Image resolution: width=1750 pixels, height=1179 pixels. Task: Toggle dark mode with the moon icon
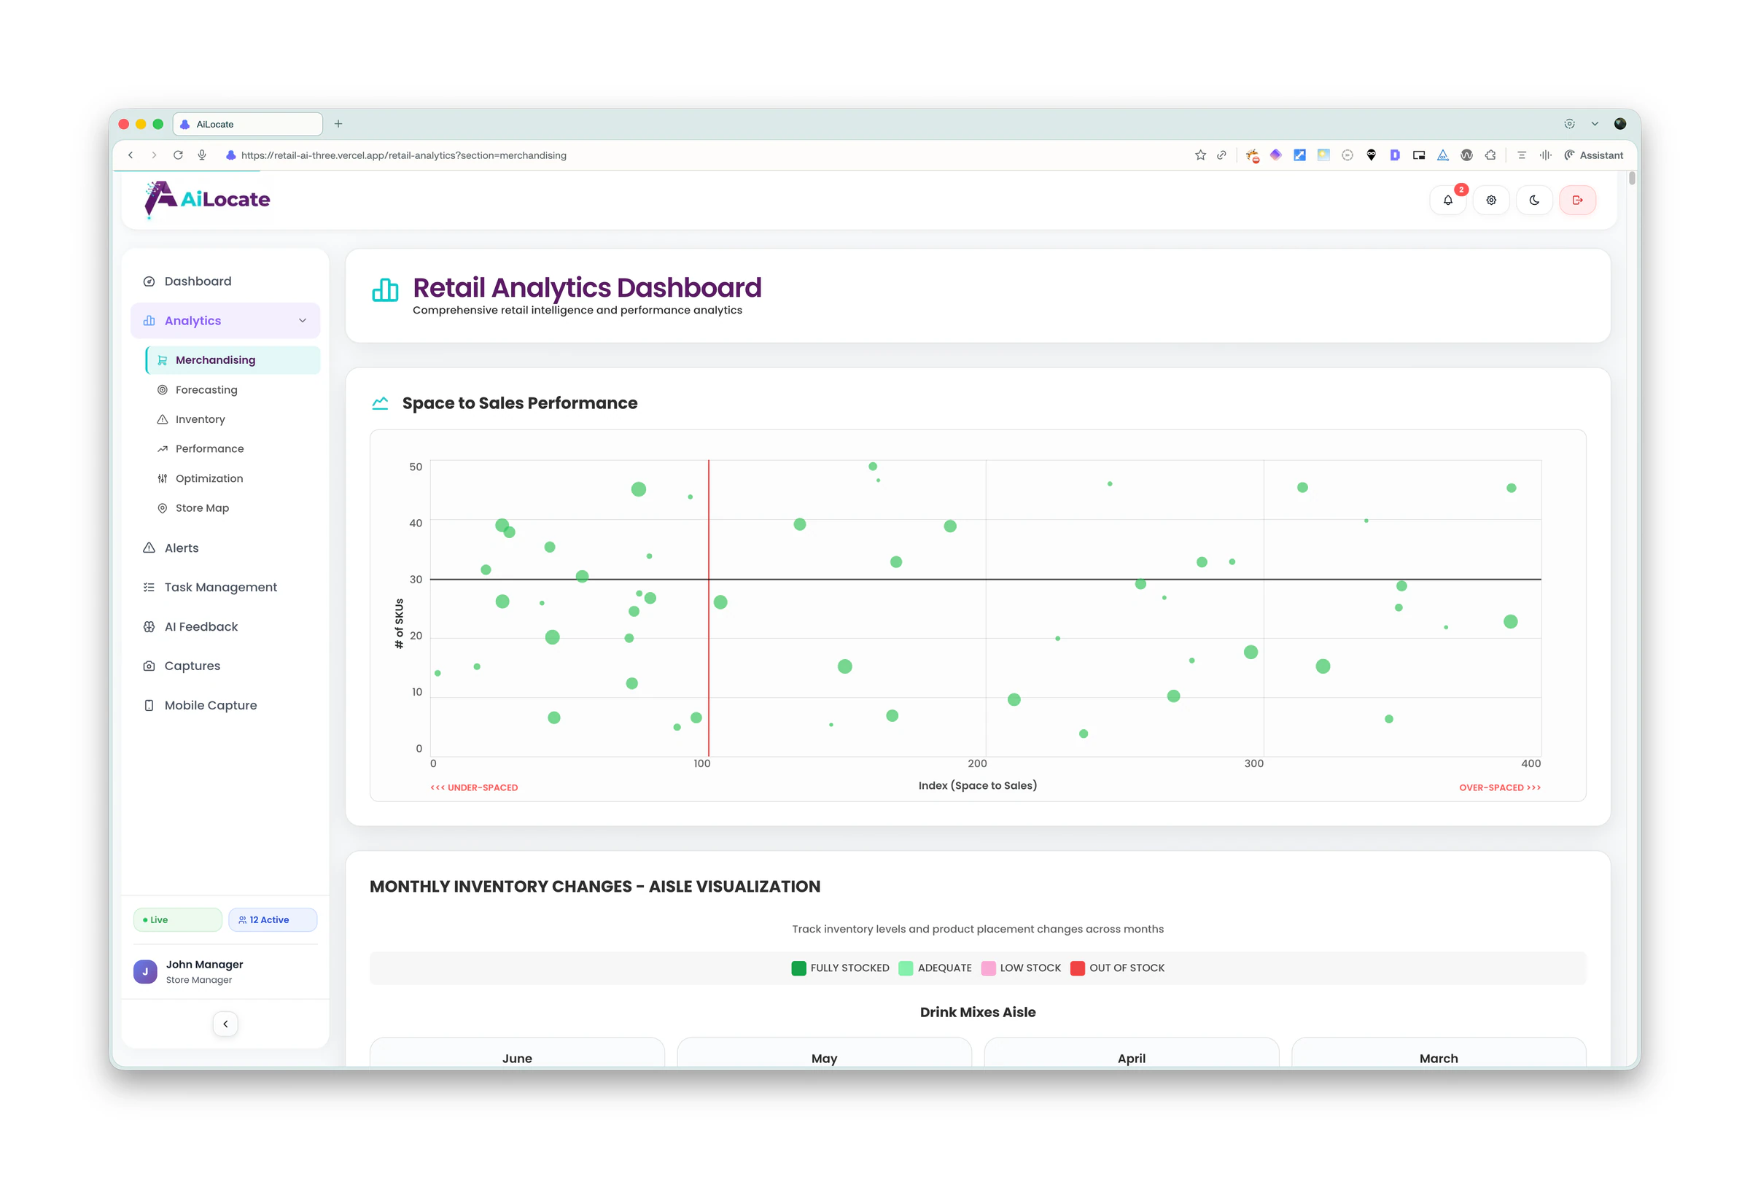click(x=1533, y=200)
